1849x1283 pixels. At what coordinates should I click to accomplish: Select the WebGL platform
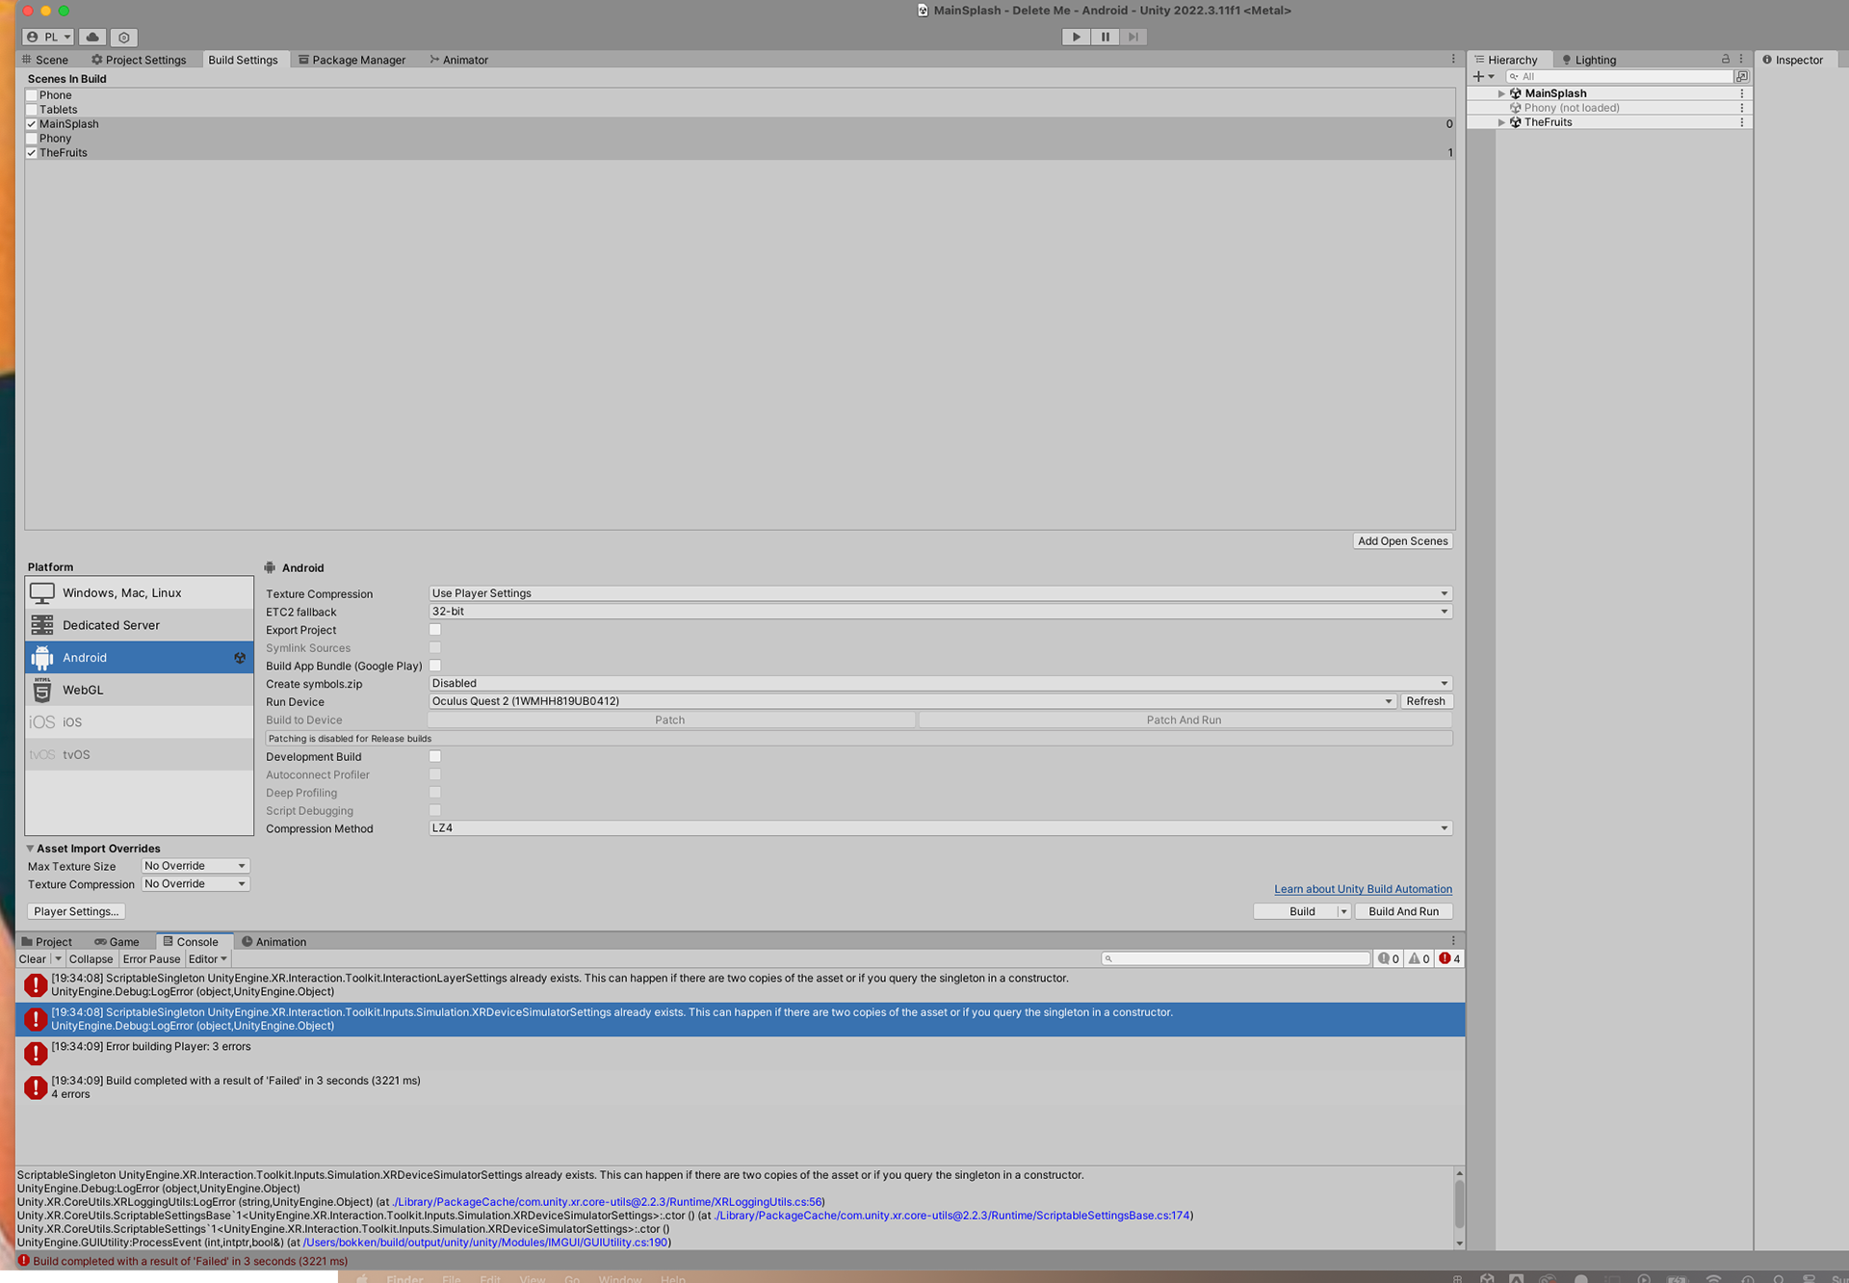pos(140,690)
